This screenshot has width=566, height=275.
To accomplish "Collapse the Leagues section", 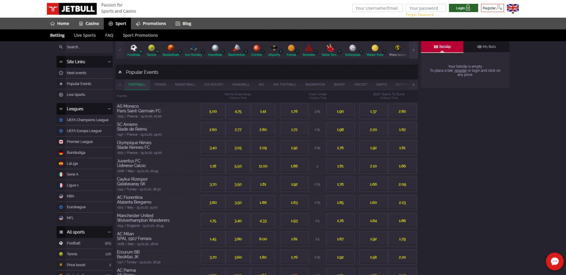I will 109,109.
